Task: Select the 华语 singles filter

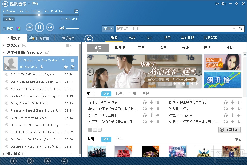Action: tap(106, 94)
